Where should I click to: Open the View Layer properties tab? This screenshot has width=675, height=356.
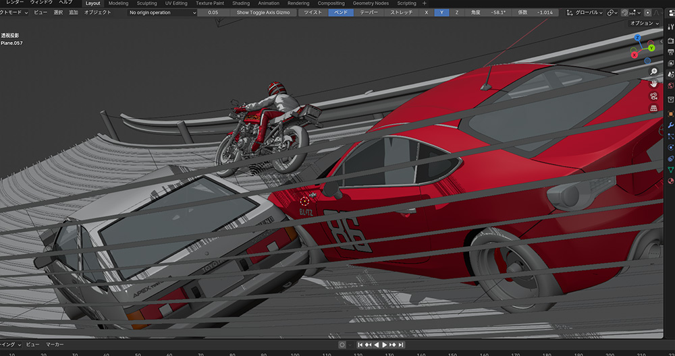(671, 63)
